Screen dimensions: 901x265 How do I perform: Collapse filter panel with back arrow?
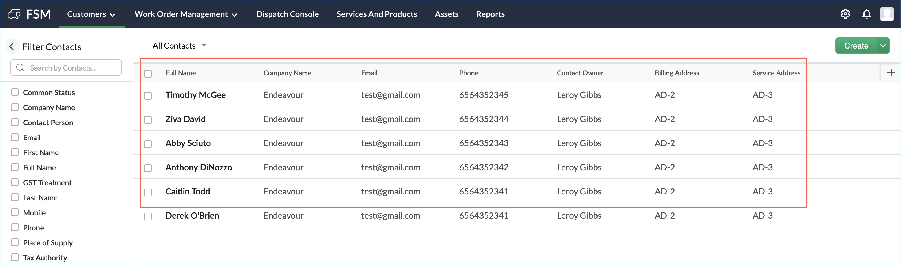[12, 46]
